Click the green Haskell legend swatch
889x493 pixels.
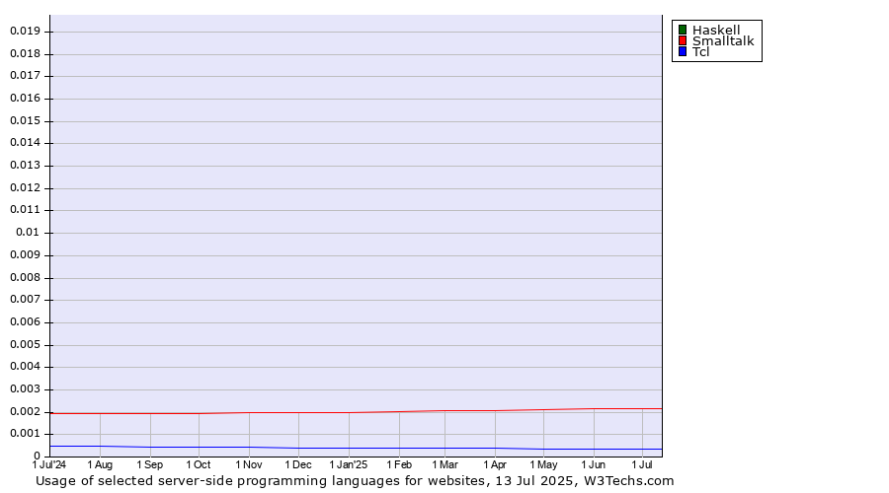click(x=683, y=30)
